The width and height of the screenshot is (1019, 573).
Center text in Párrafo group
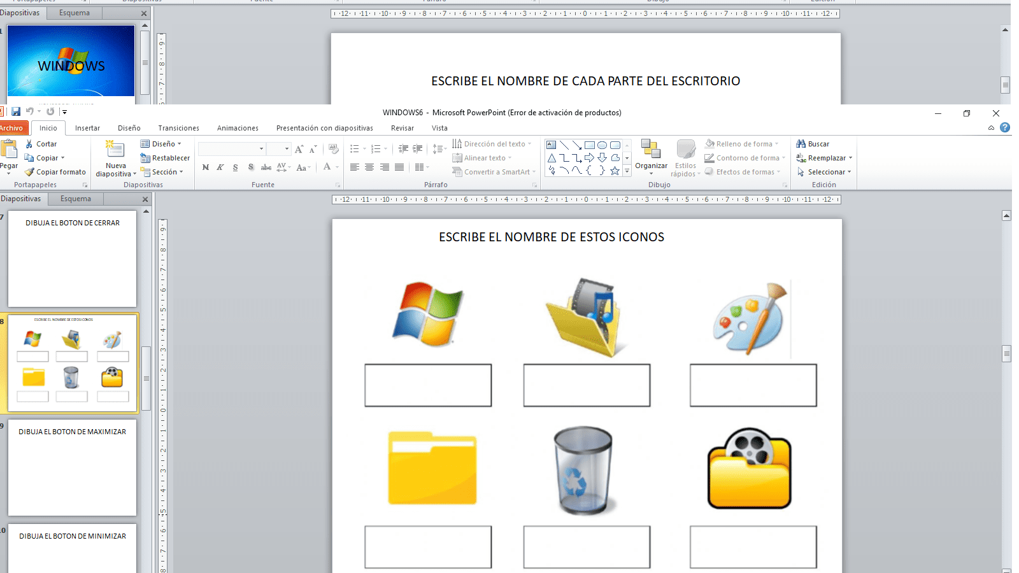369,167
